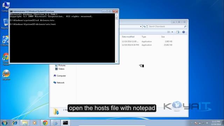Show hidden system tray icons
The height and width of the screenshot is (126, 224).
pos(192,123)
